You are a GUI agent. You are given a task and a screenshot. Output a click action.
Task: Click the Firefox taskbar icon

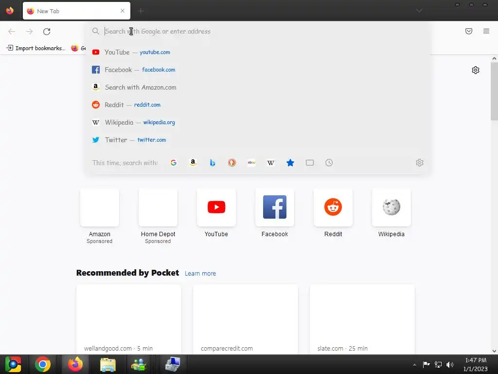pyautogui.click(x=75, y=364)
